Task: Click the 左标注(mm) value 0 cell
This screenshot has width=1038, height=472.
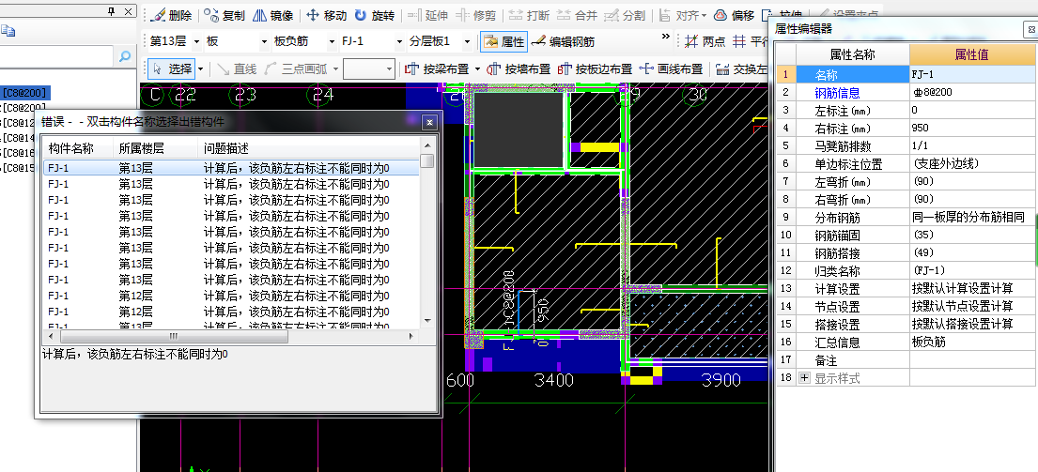Action: [972, 110]
